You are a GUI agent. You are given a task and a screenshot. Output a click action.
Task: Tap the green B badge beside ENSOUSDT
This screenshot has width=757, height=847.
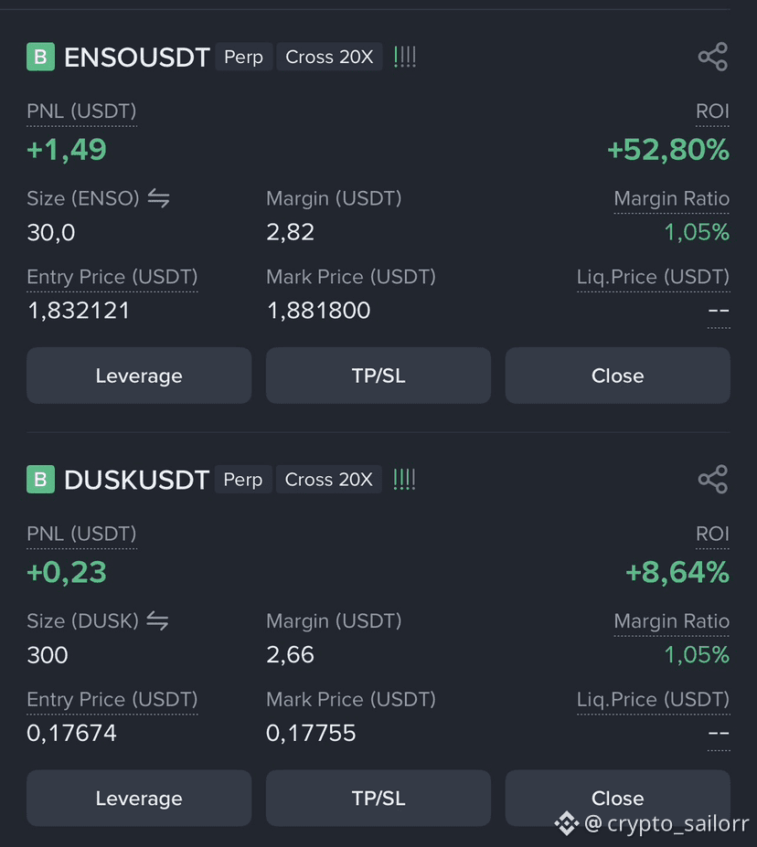[40, 57]
